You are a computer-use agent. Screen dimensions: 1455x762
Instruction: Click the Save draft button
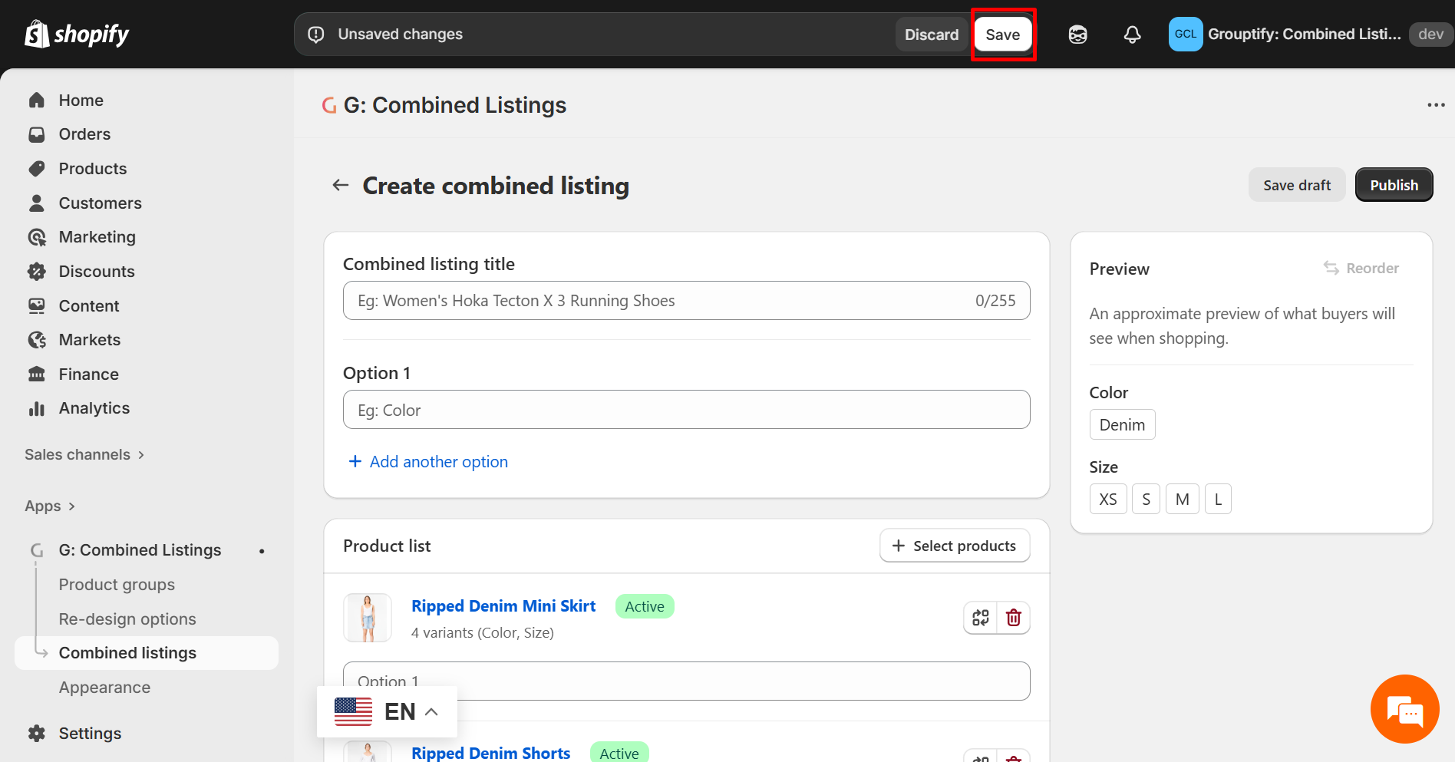pyautogui.click(x=1297, y=185)
